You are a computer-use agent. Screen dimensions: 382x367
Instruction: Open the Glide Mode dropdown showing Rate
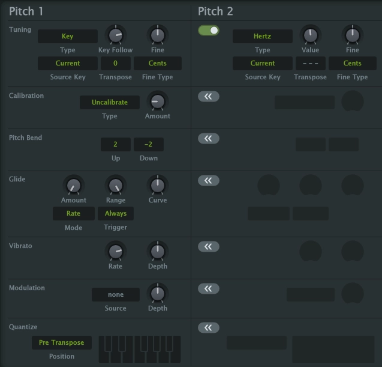[74, 213]
